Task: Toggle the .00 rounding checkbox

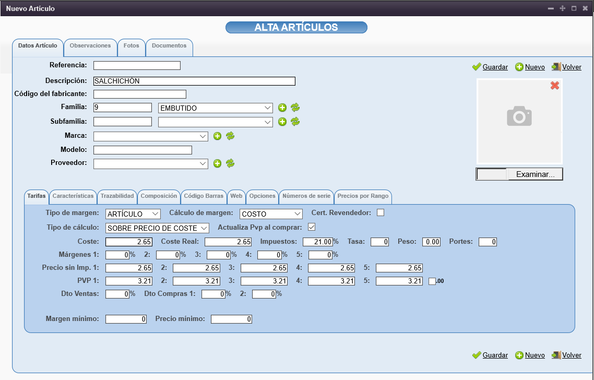Action: (x=432, y=281)
